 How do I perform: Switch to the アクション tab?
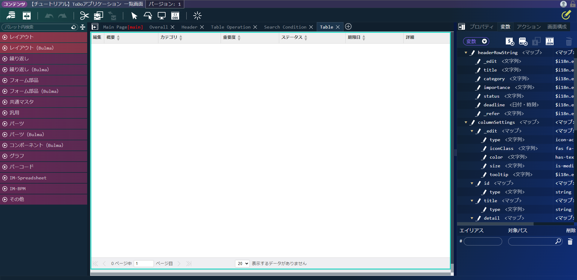point(529,27)
